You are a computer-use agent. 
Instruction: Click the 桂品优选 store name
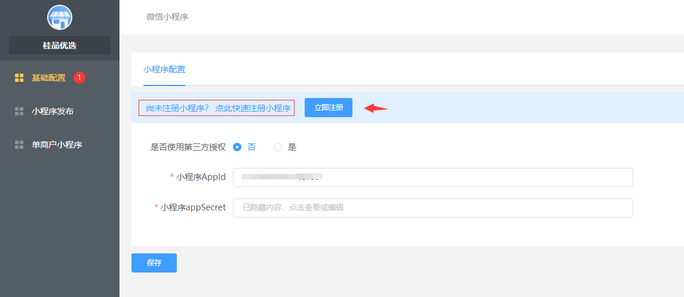click(x=60, y=45)
